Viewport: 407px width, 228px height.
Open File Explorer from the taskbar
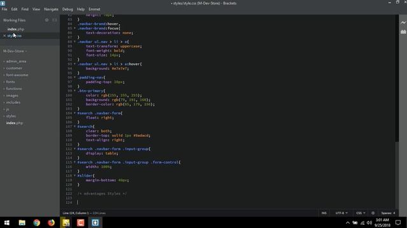click(22, 222)
